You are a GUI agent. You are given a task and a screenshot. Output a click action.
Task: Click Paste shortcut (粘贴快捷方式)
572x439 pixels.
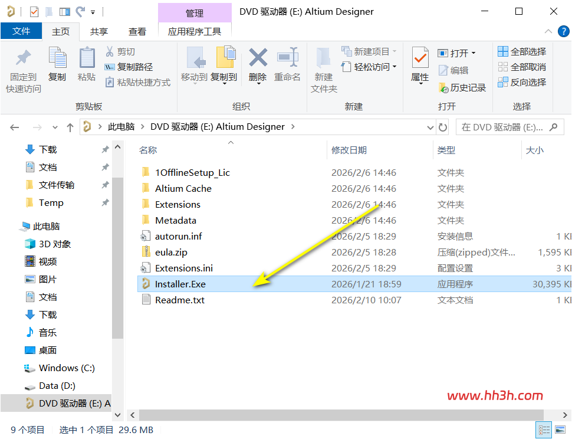point(138,82)
